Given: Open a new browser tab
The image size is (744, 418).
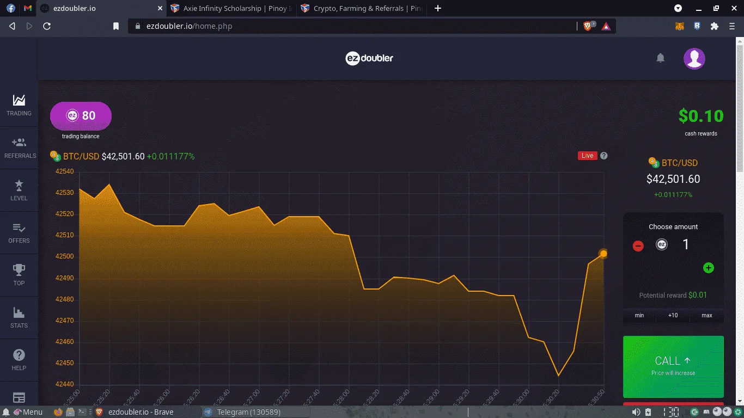Looking at the screenshot, I should (438, 8).
